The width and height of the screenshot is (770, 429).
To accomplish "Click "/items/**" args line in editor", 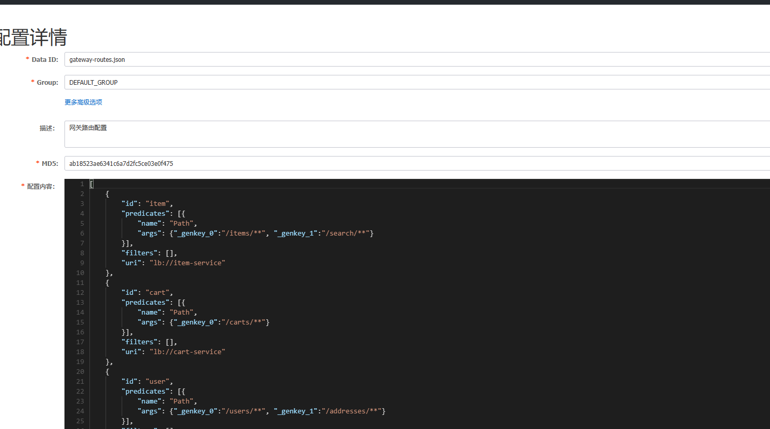I will tap(256, 233).
